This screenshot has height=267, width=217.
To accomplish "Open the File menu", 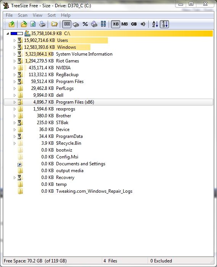I will [9, 15].
